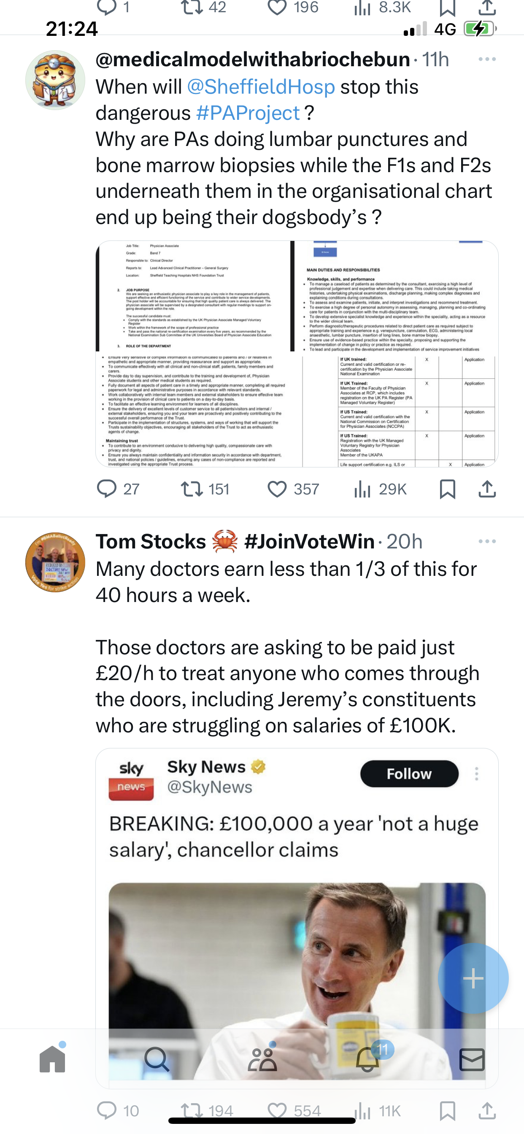
Task: Open the Communities tab
Action: pos(262,1059)
